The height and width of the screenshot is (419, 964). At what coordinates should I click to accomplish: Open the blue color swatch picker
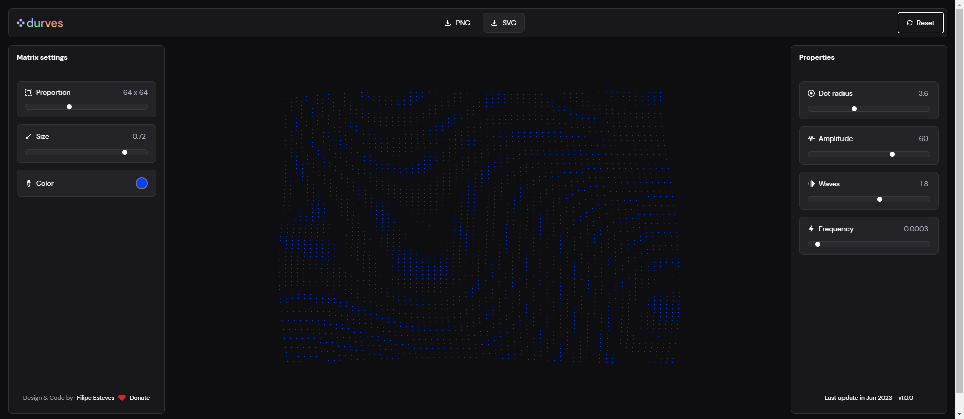pyautogui.click(x=142, y=183)
